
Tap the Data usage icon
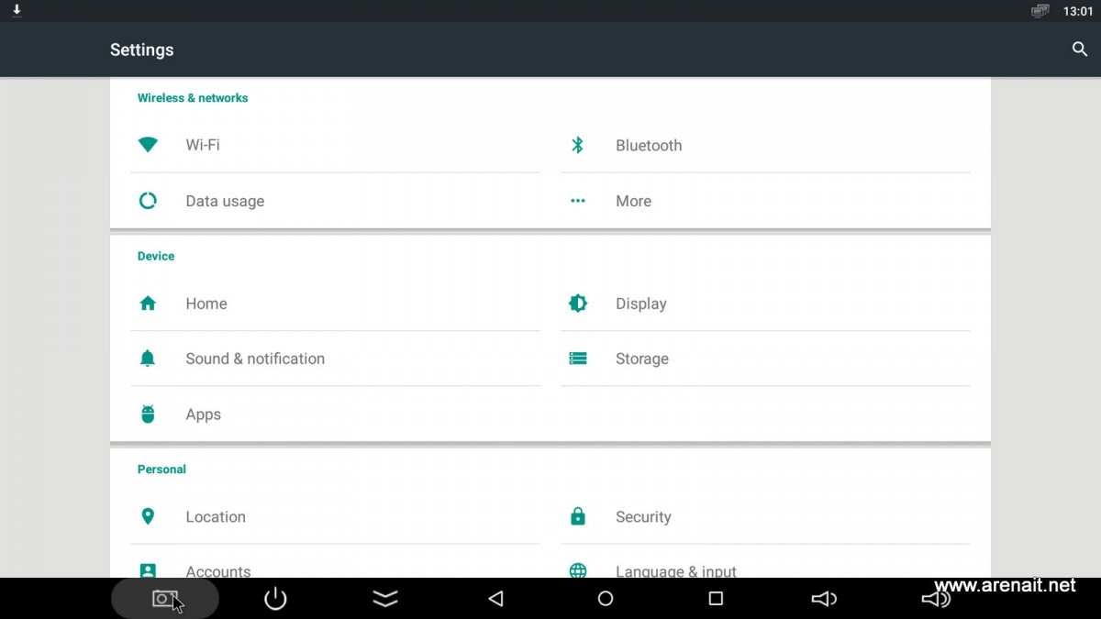pyautogui.click(x=148, y=201)
